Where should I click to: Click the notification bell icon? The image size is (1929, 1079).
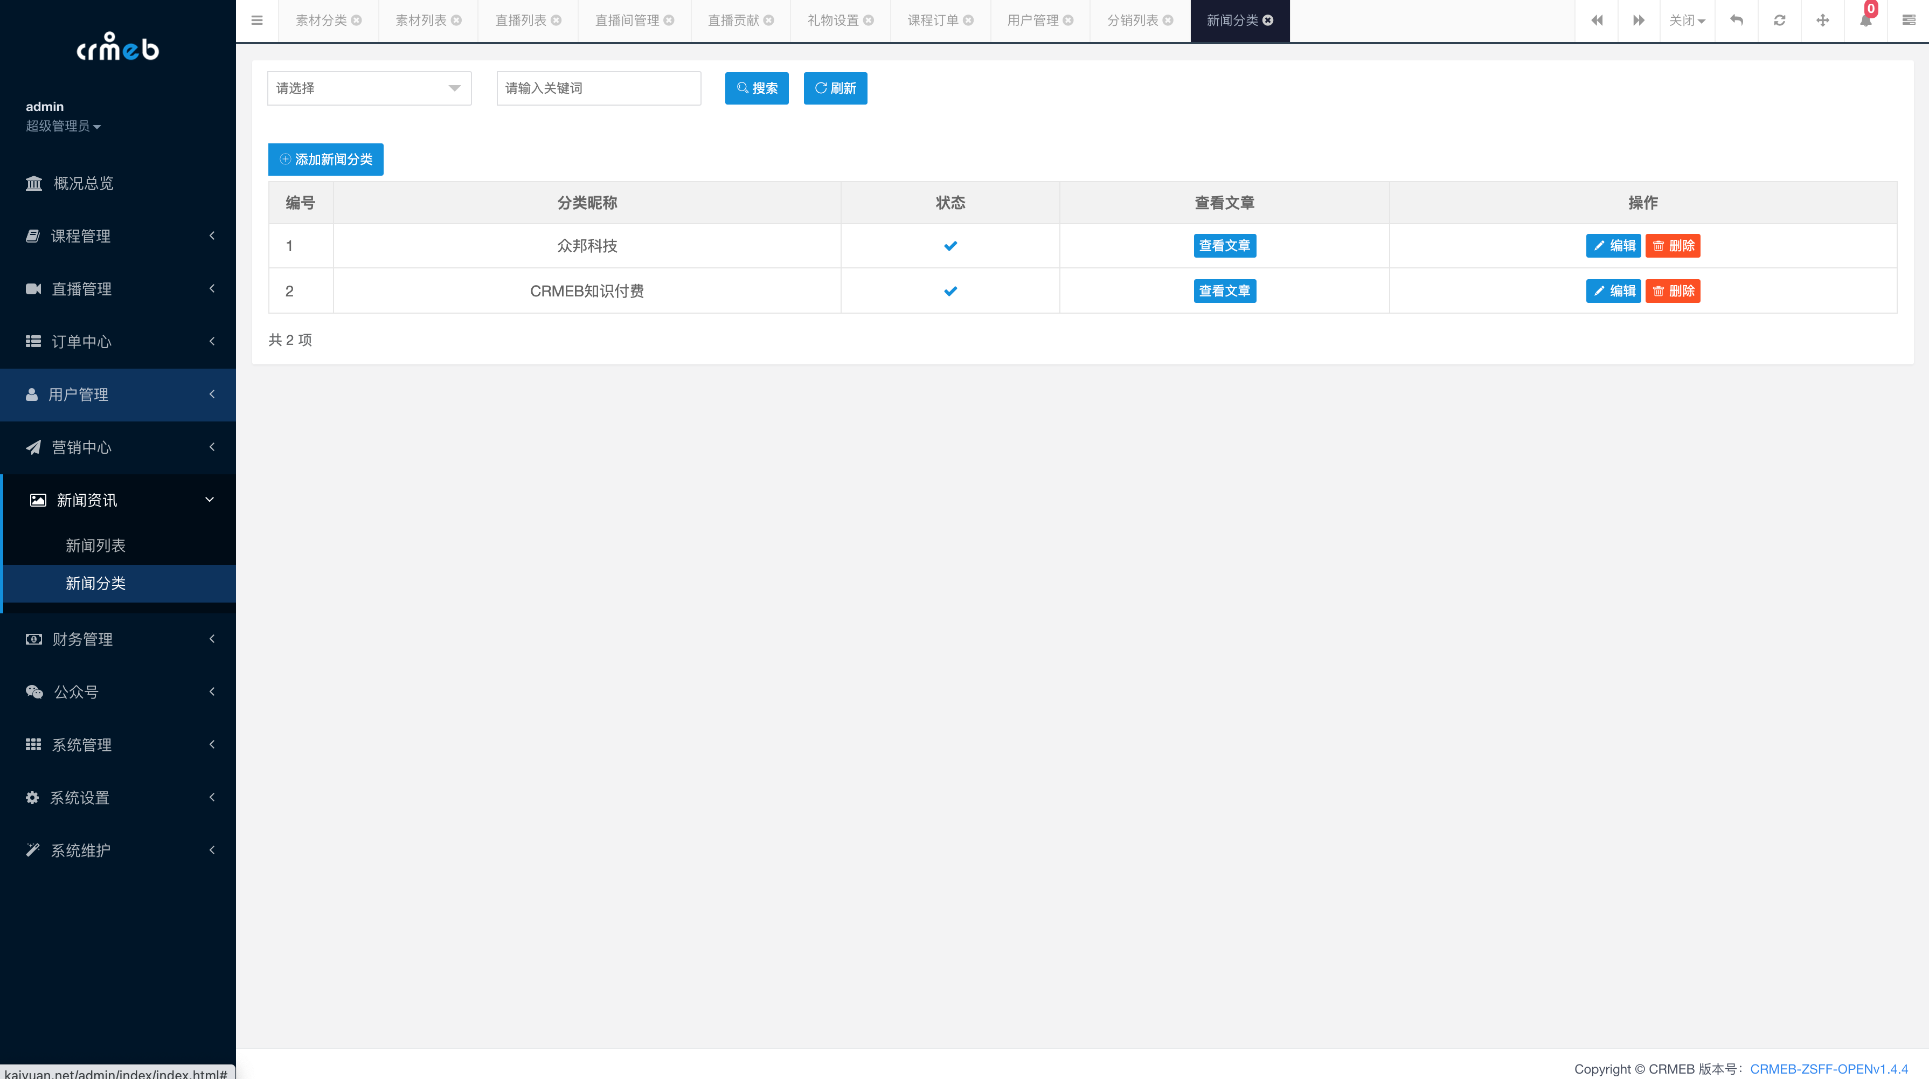(1865, 20)
